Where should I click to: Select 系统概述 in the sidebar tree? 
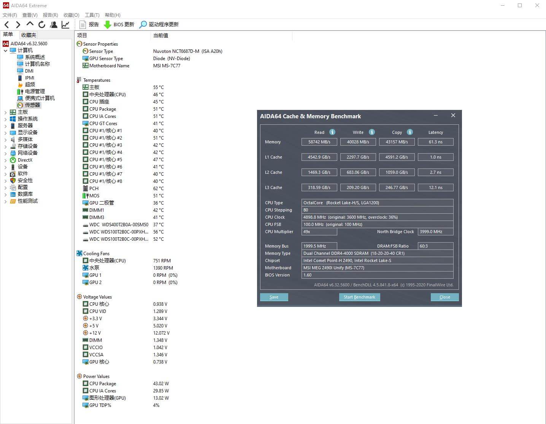(35, 57)
